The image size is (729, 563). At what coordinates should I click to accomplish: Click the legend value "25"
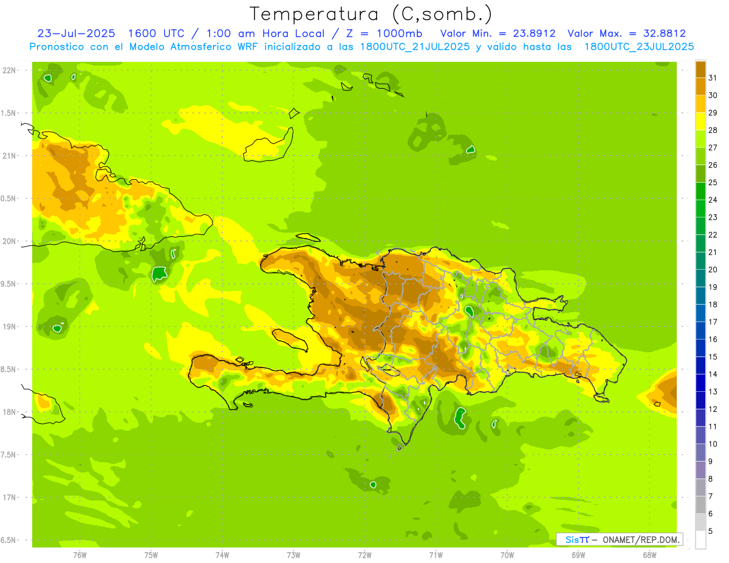(713, 182)
